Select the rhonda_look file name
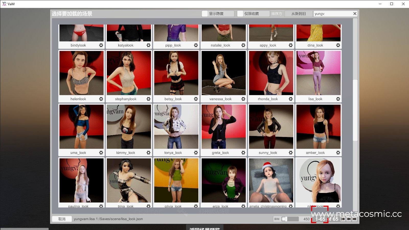Screen dimensions: 409x230 pyautogui.click(x=268, y=99)
